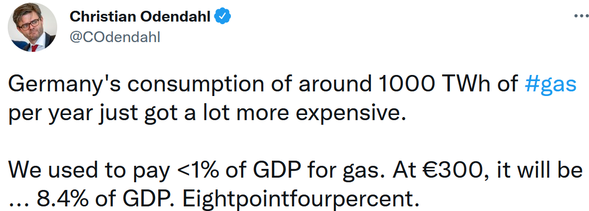
Task: Open the @COdendahl handle link
Action: [x=115, y=37]
